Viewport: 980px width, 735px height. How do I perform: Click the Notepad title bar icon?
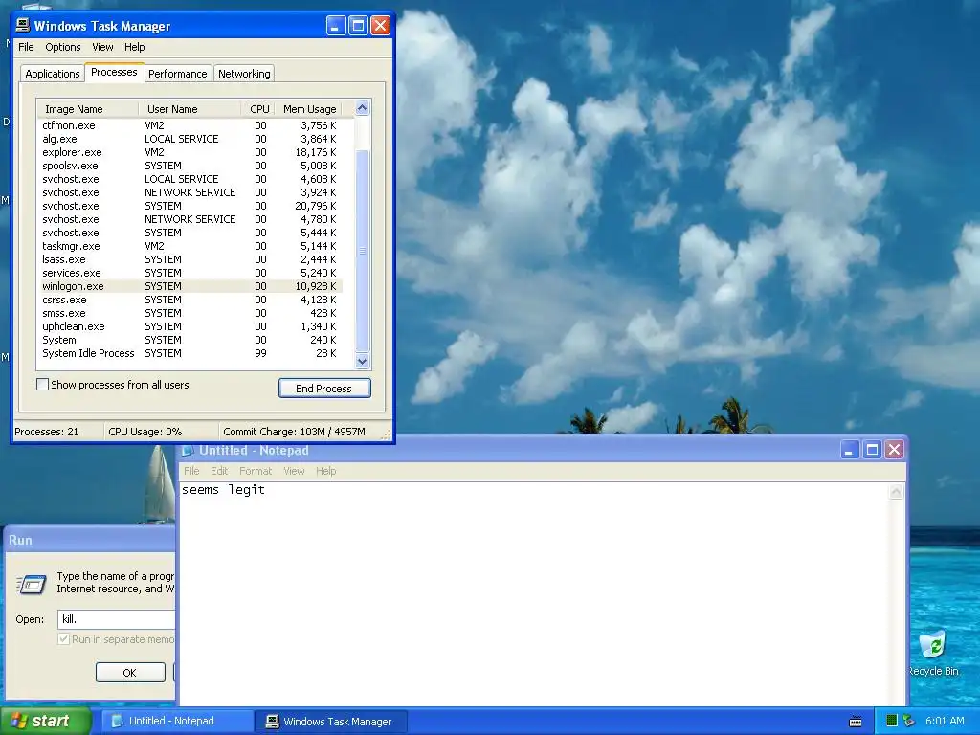[187, 450]
